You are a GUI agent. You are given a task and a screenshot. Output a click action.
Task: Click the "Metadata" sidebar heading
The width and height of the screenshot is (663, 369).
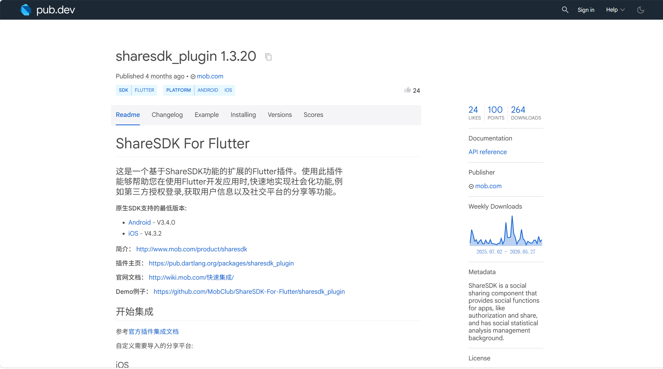tap(482, 272)
